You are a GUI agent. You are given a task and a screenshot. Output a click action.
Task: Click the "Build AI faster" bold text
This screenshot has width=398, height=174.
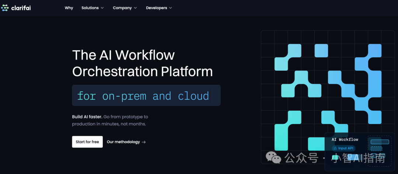pos(87,117)
